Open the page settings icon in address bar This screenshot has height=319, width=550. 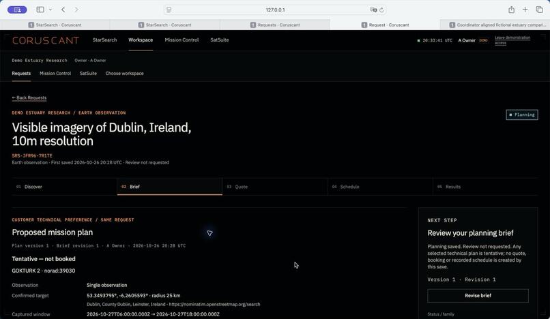point(169,10)
